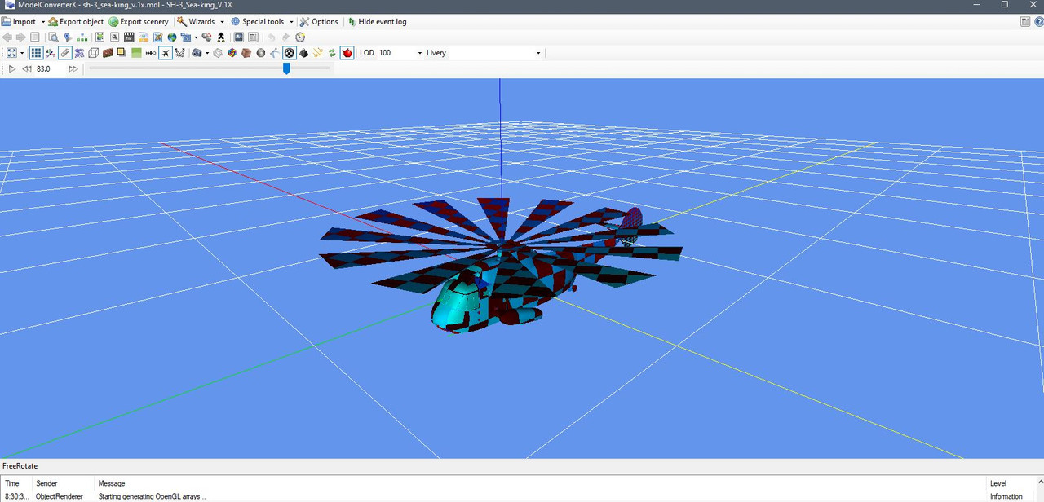
Task: Select the brown textured cube icon
Action: tap(246, 53)
